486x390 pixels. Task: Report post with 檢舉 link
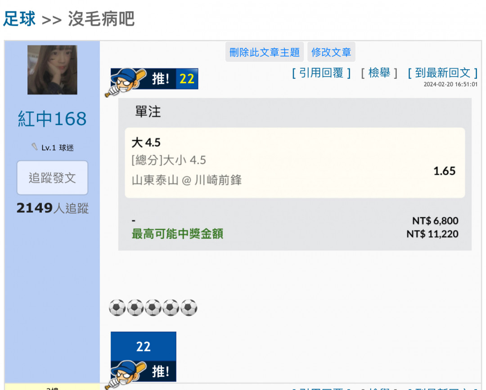click(379, 73)
